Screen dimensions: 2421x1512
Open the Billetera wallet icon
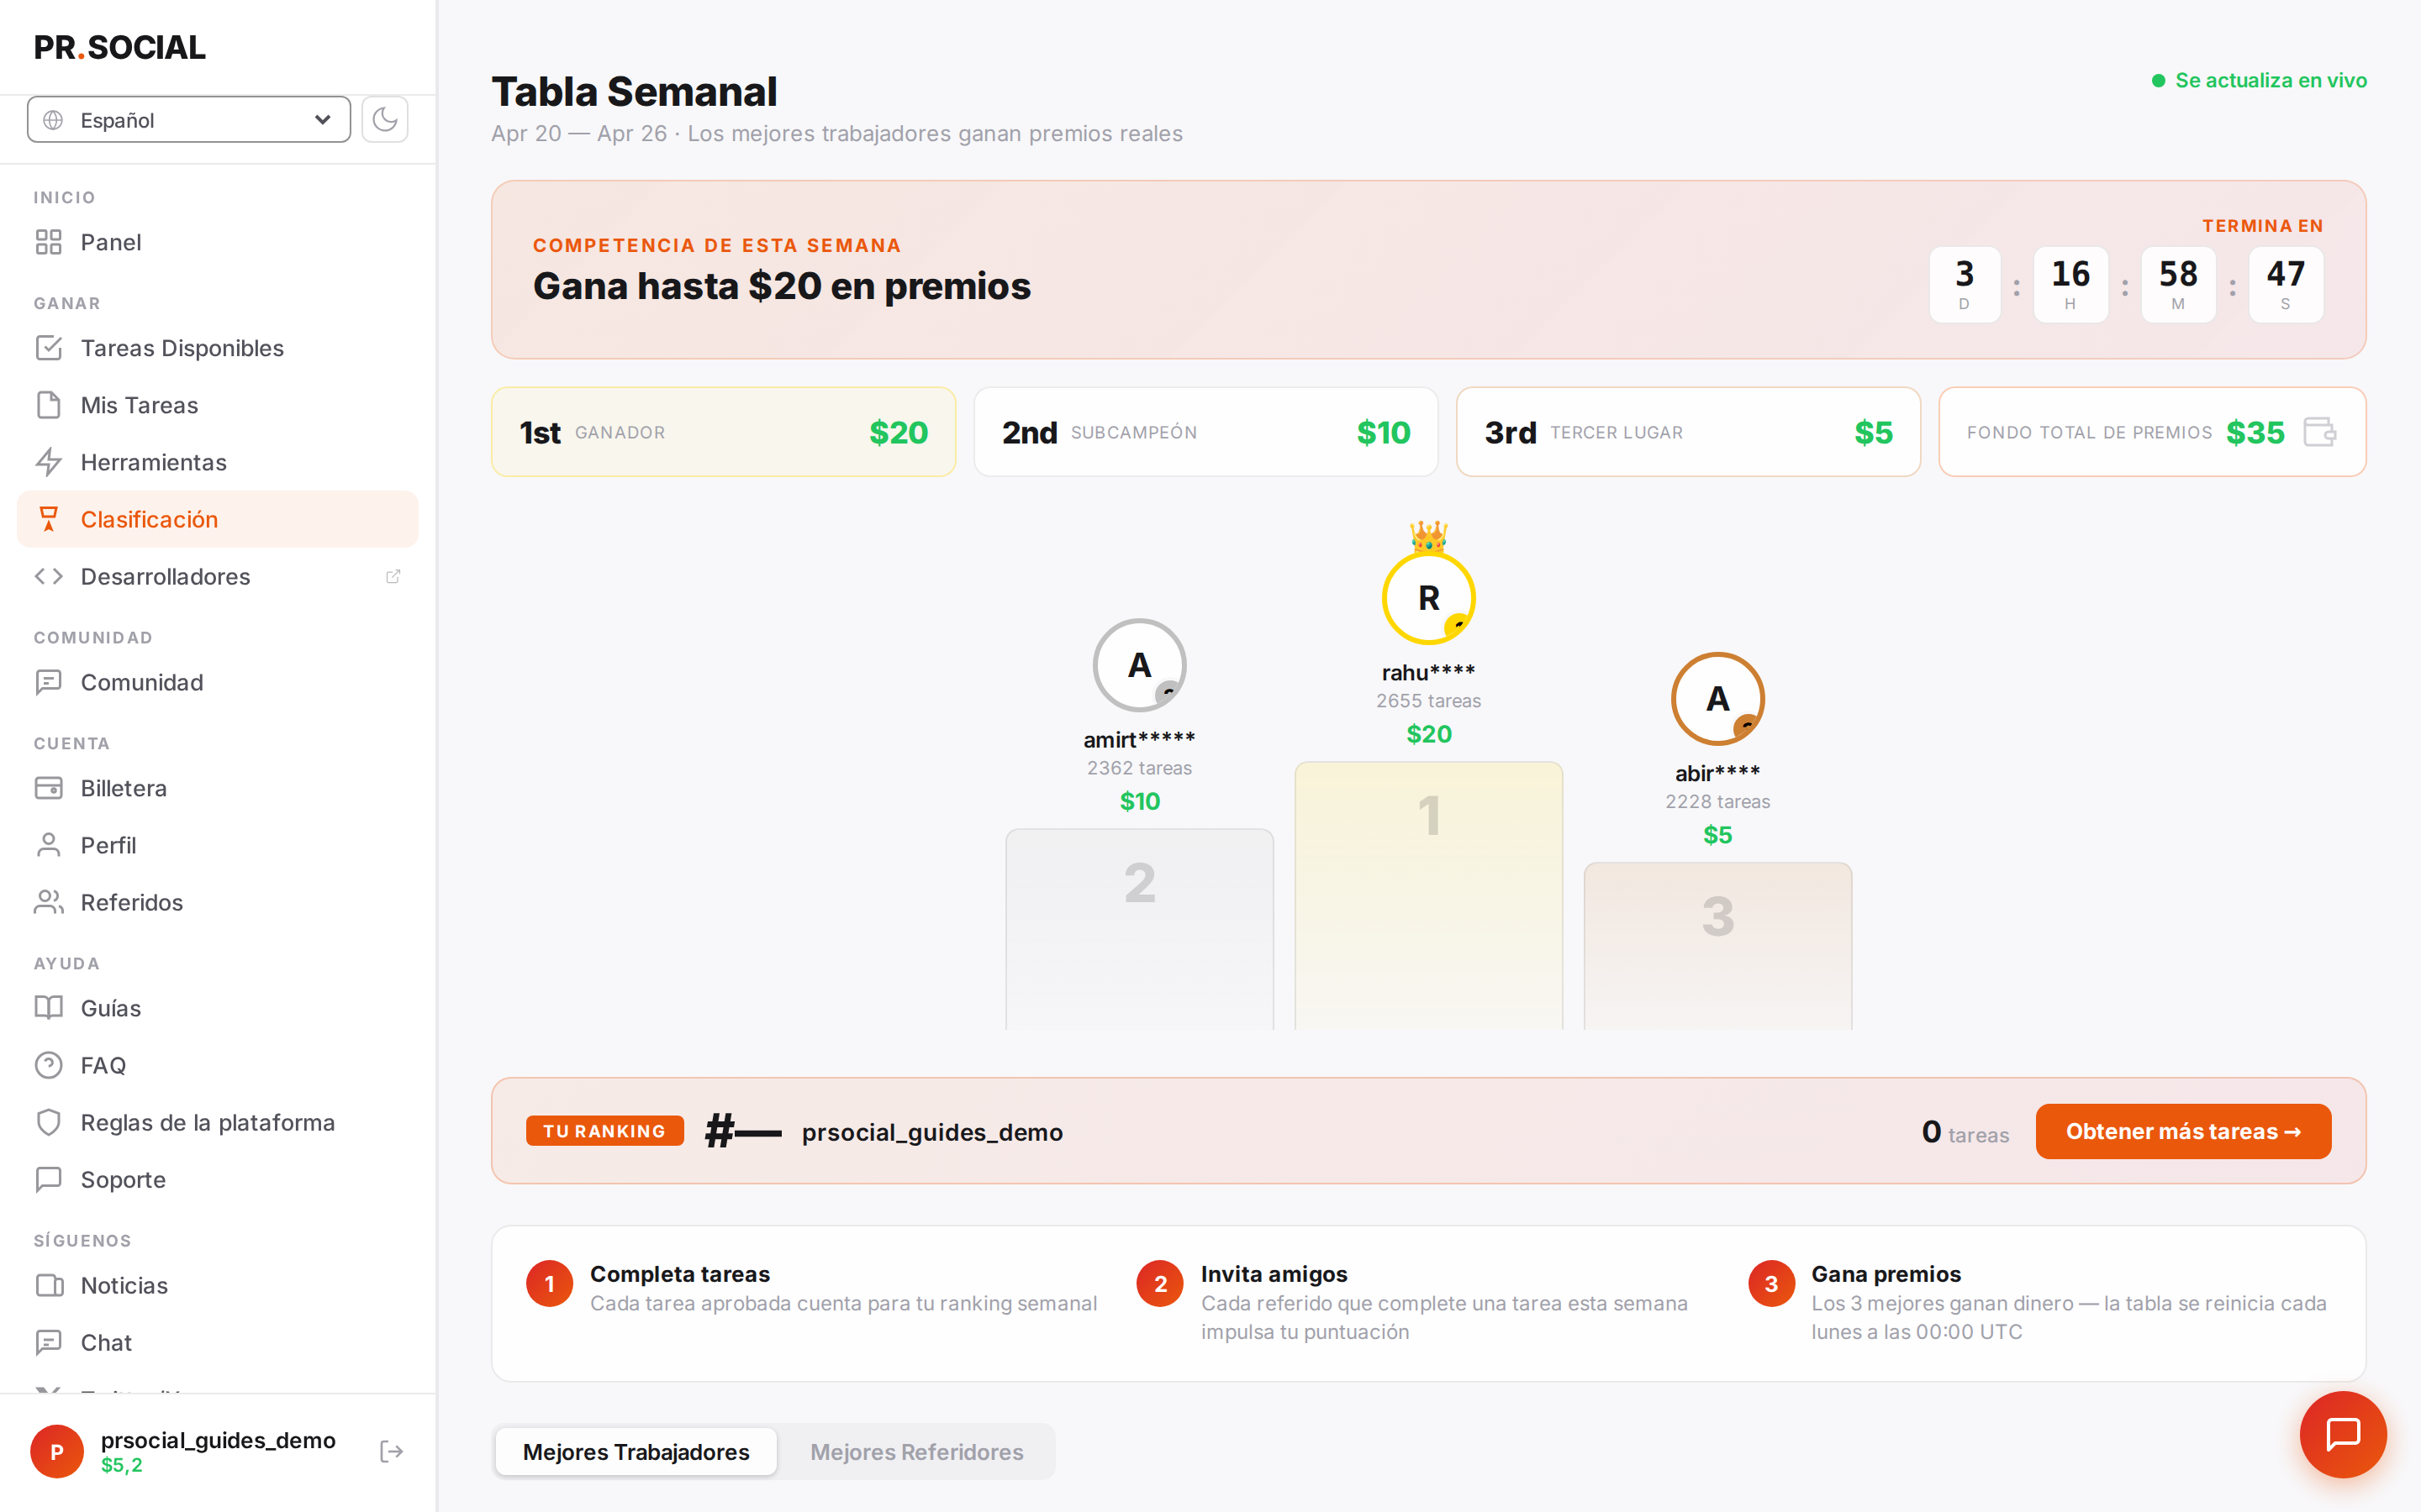point(49,788)
